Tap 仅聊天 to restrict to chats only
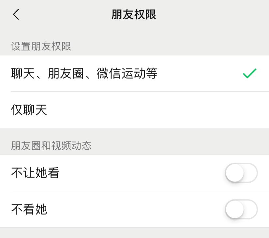The image size is (269, 238). coord(29,110)
